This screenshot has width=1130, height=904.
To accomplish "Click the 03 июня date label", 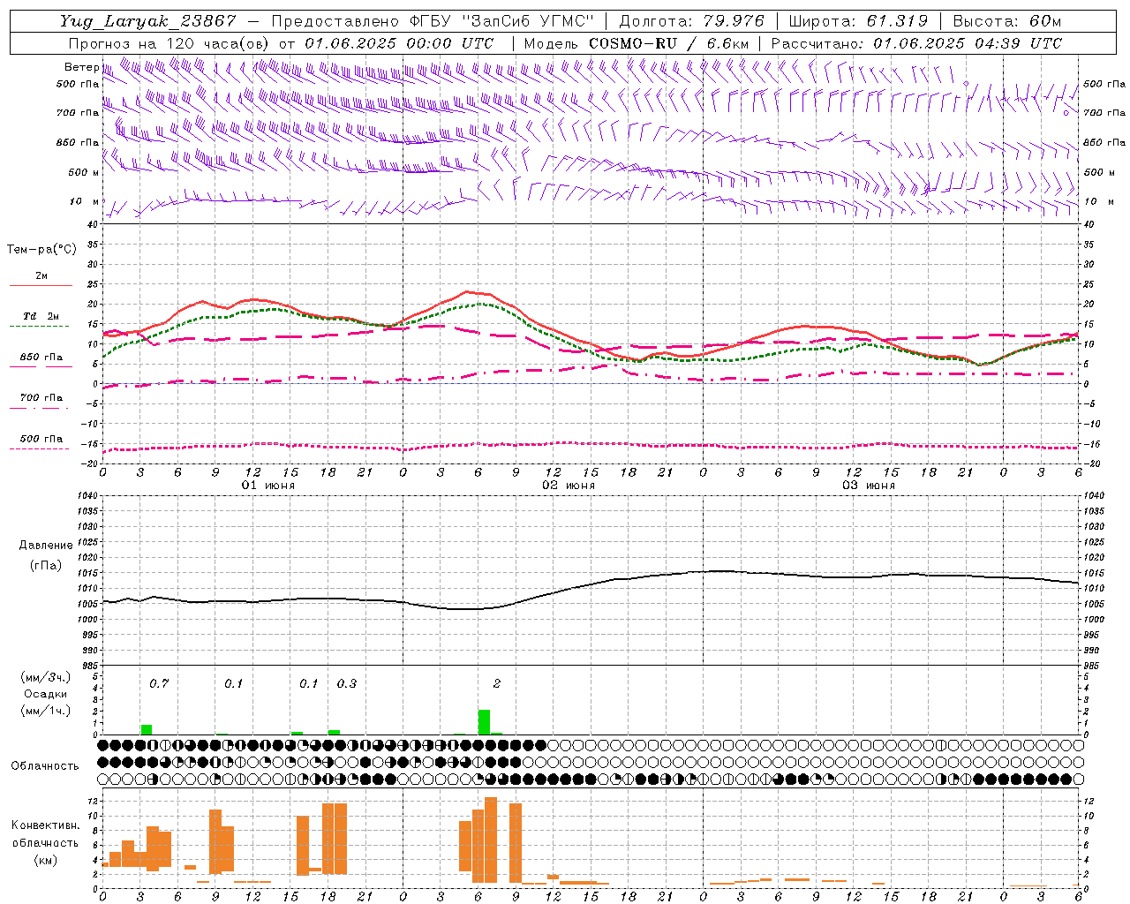I will (x=869, y=486).
